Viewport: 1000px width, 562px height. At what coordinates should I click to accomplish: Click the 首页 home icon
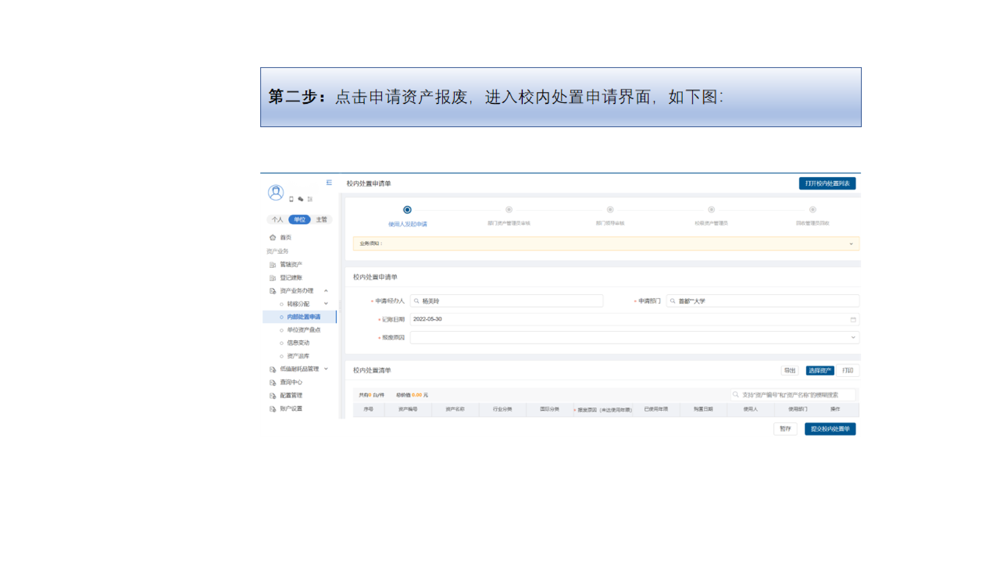pos(272,237)
